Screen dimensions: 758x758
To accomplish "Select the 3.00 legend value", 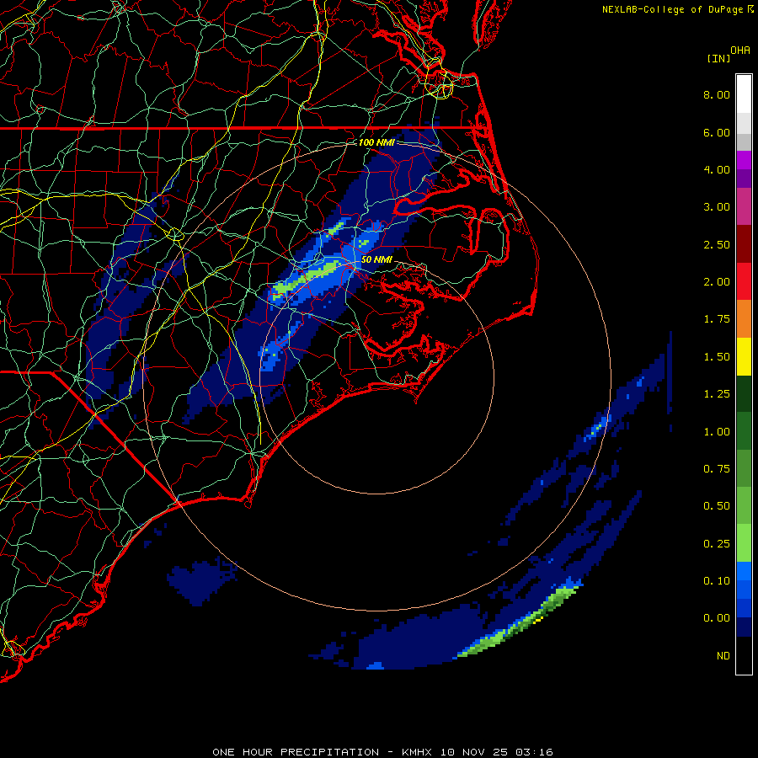I will point(717,207).
